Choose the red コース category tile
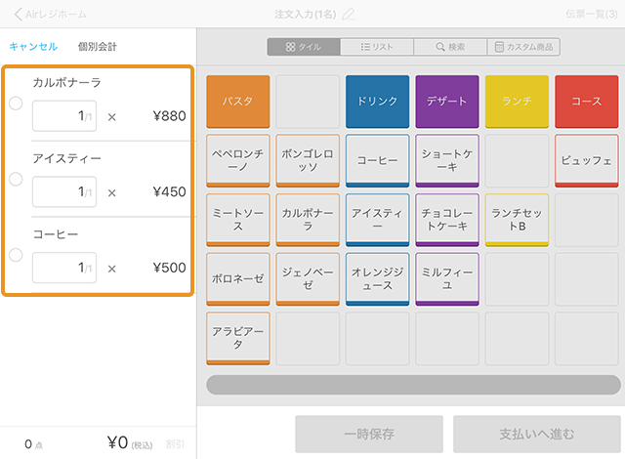The height and width of the screenshot is (459, 625). click(x=587, y=102)
